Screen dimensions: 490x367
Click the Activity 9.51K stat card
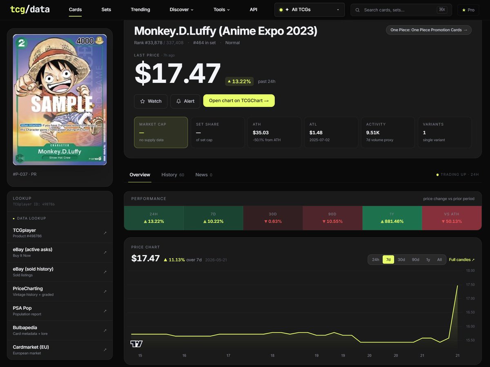click(x=388, y=133)
